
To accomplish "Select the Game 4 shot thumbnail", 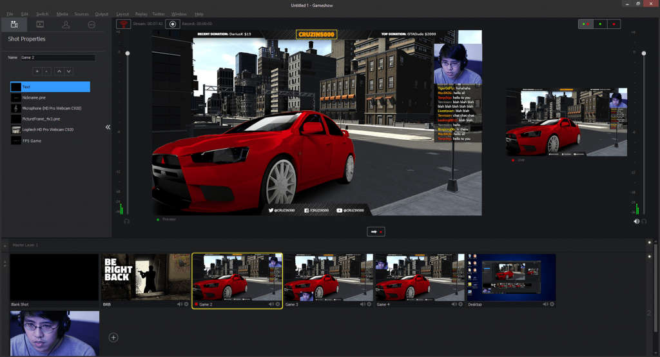I will click(x=420, y=277).
